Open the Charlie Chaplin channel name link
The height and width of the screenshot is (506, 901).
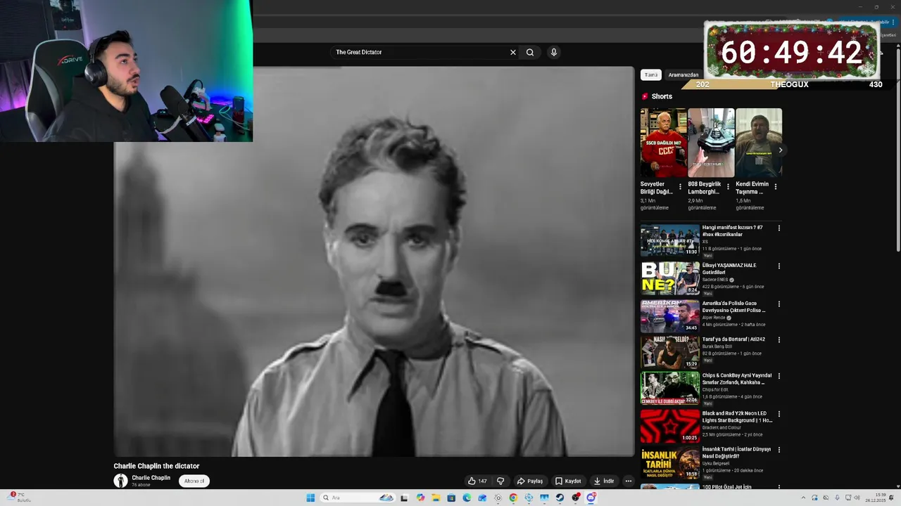tap(151, 478)
